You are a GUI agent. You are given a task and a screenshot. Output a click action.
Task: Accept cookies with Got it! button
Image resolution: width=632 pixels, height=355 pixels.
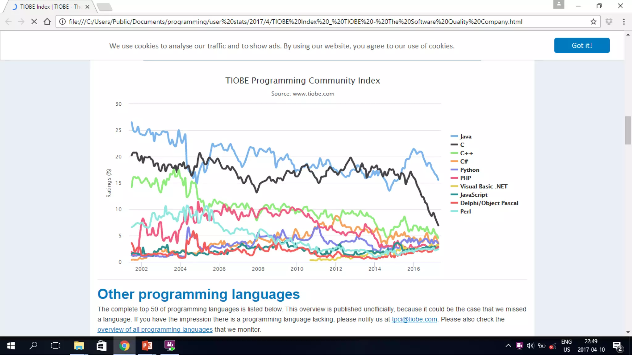pyautogui.click(x=582, y=45)
